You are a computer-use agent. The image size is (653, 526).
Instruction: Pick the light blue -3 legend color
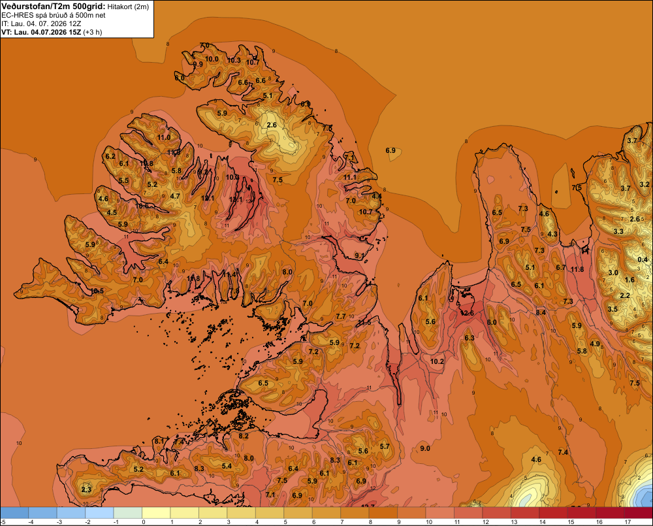(x=71, y=513)
